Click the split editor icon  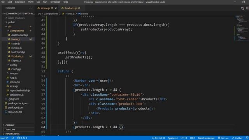point(247,8)
